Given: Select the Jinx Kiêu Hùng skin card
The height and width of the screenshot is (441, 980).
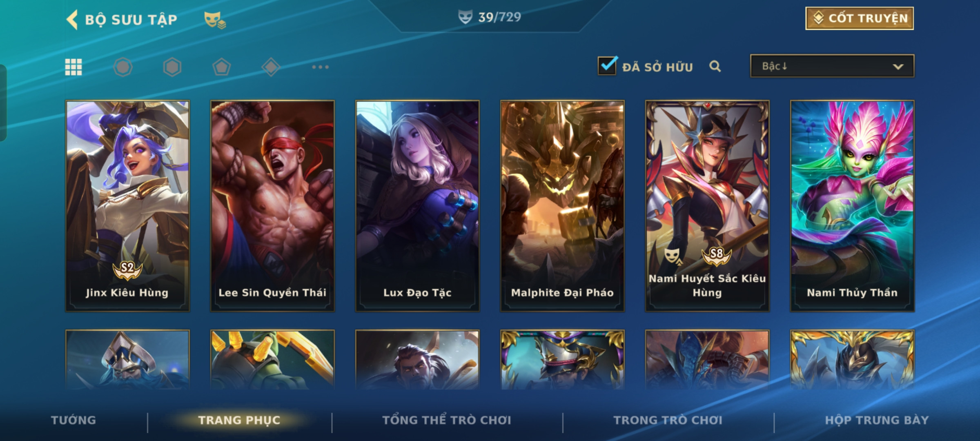Looking at the screenshot, I should tap(127, 206).
